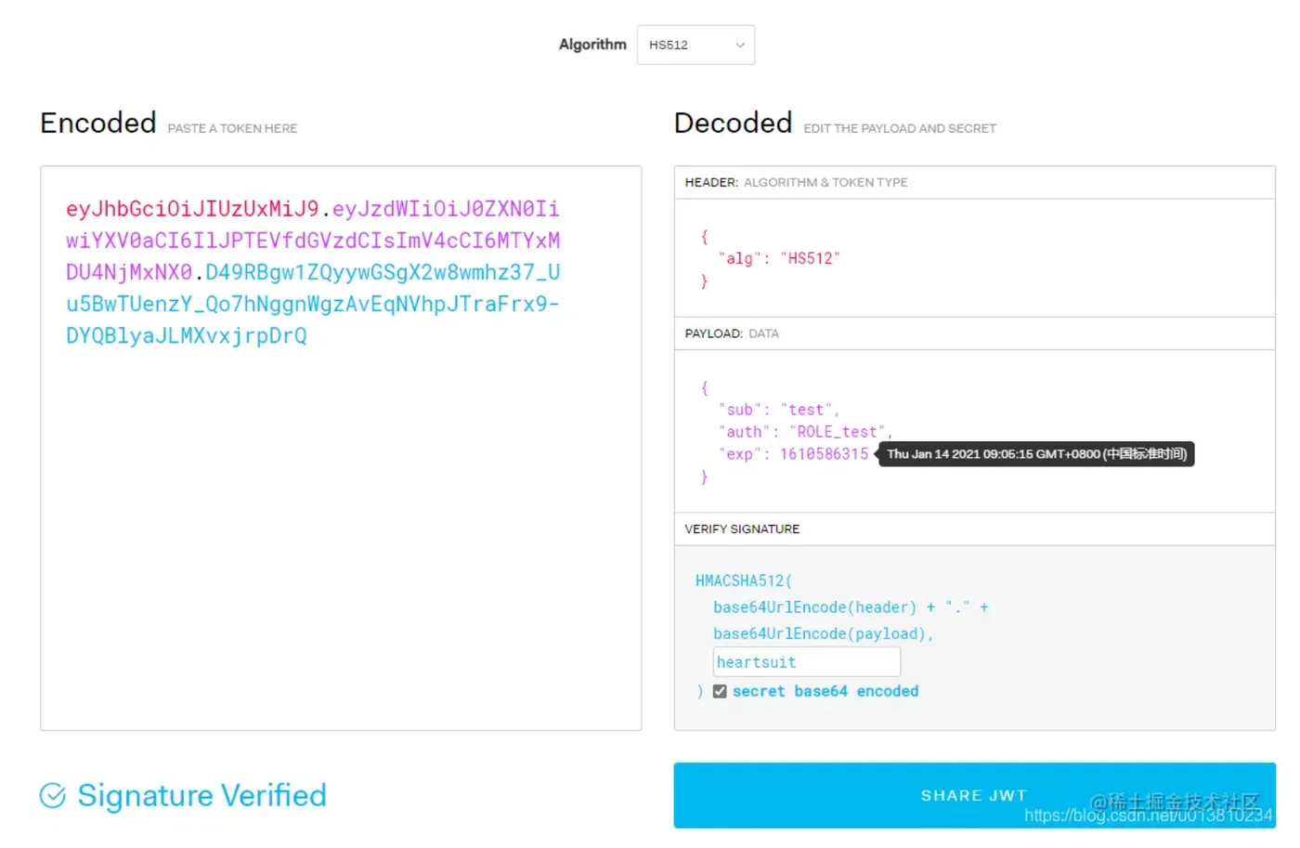Click the PASTE A TOKEN HERE hint
1300x848 pixels.
[232, 128]
